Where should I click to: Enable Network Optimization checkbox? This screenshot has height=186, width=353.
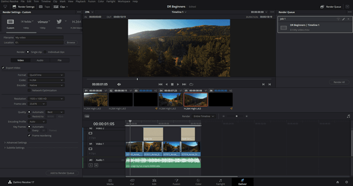29,90
